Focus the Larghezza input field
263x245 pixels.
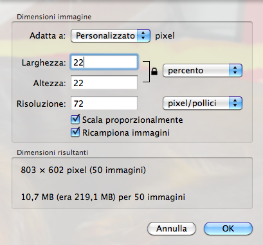coord(104,62)
